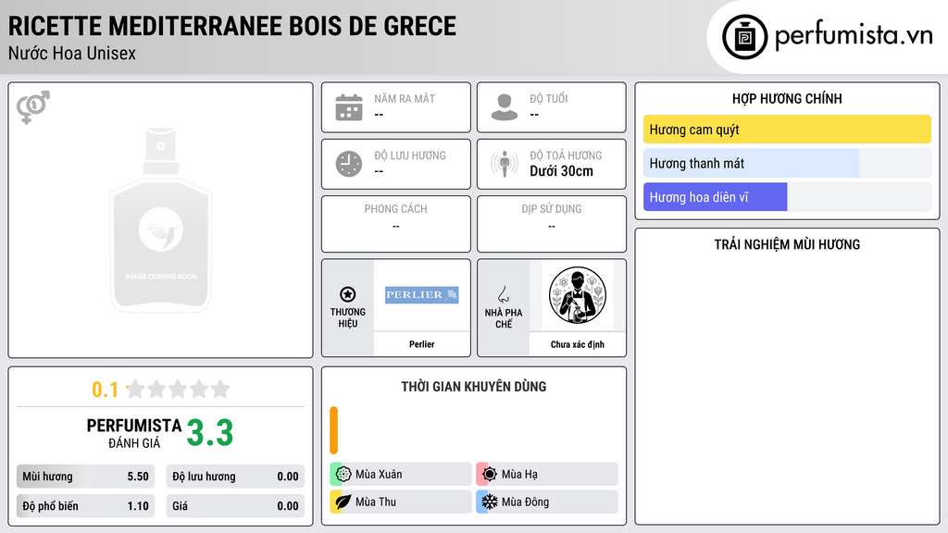Click the person icon beside Độ tuổi
Screen dimensions: 948x533
coord(505,107)
